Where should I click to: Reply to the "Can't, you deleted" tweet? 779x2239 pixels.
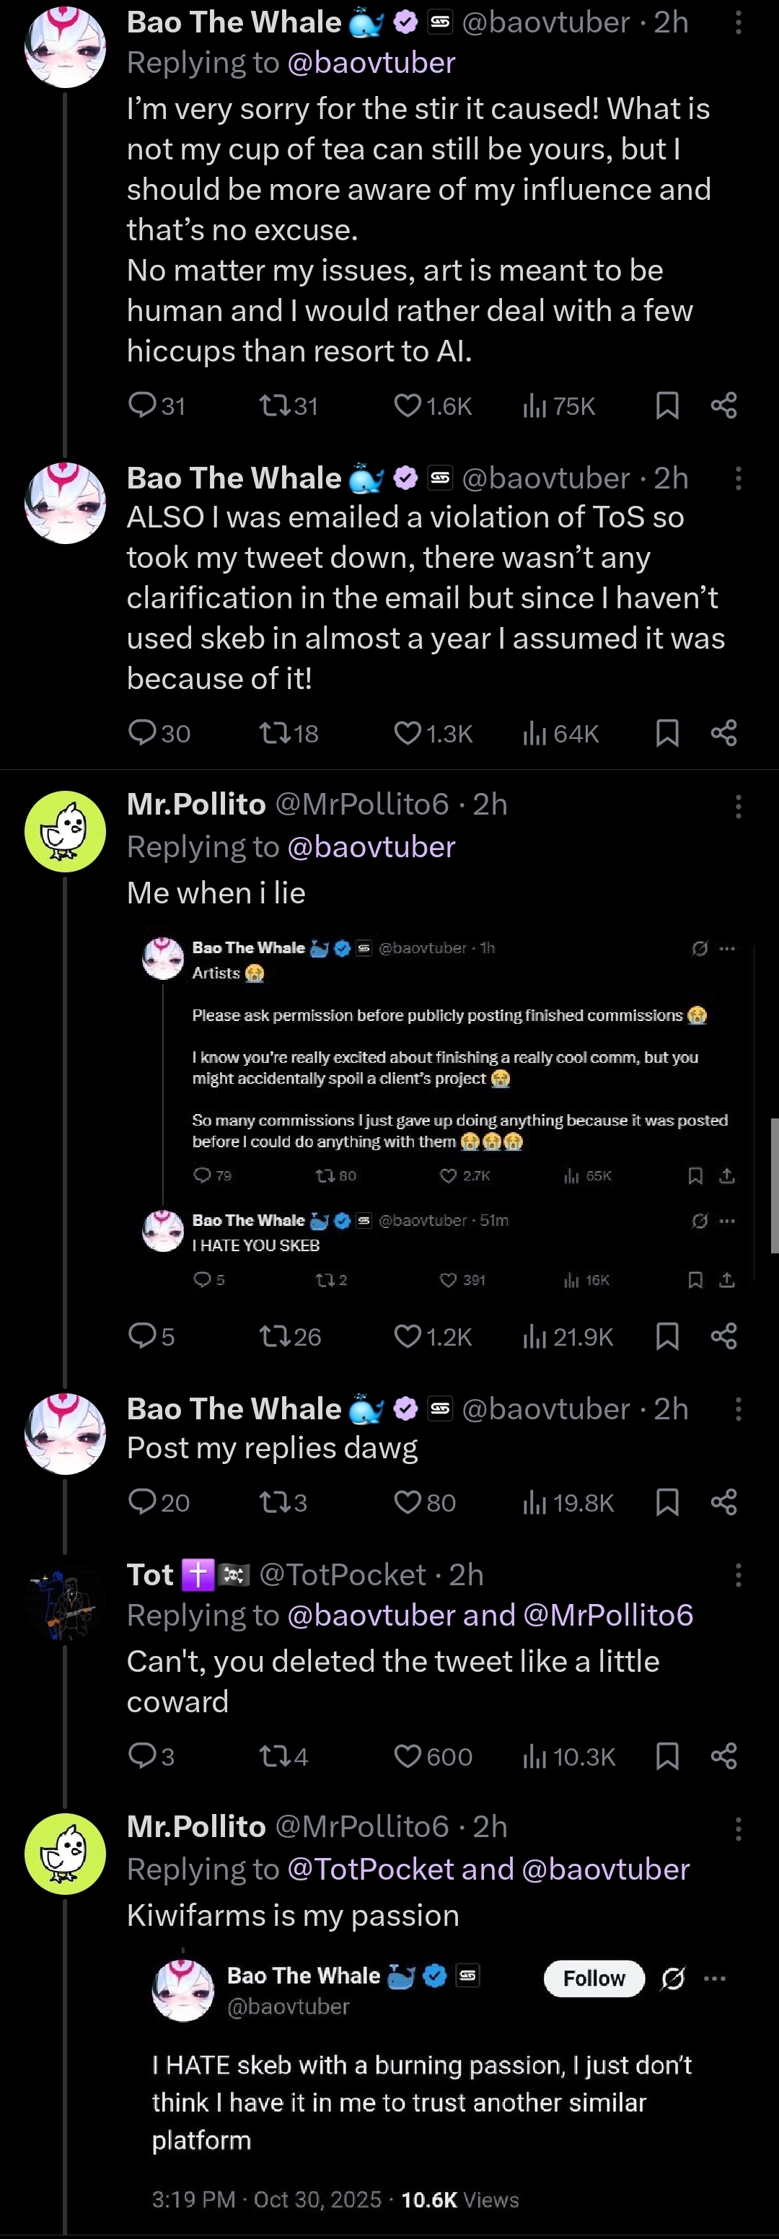(141, 1756)
